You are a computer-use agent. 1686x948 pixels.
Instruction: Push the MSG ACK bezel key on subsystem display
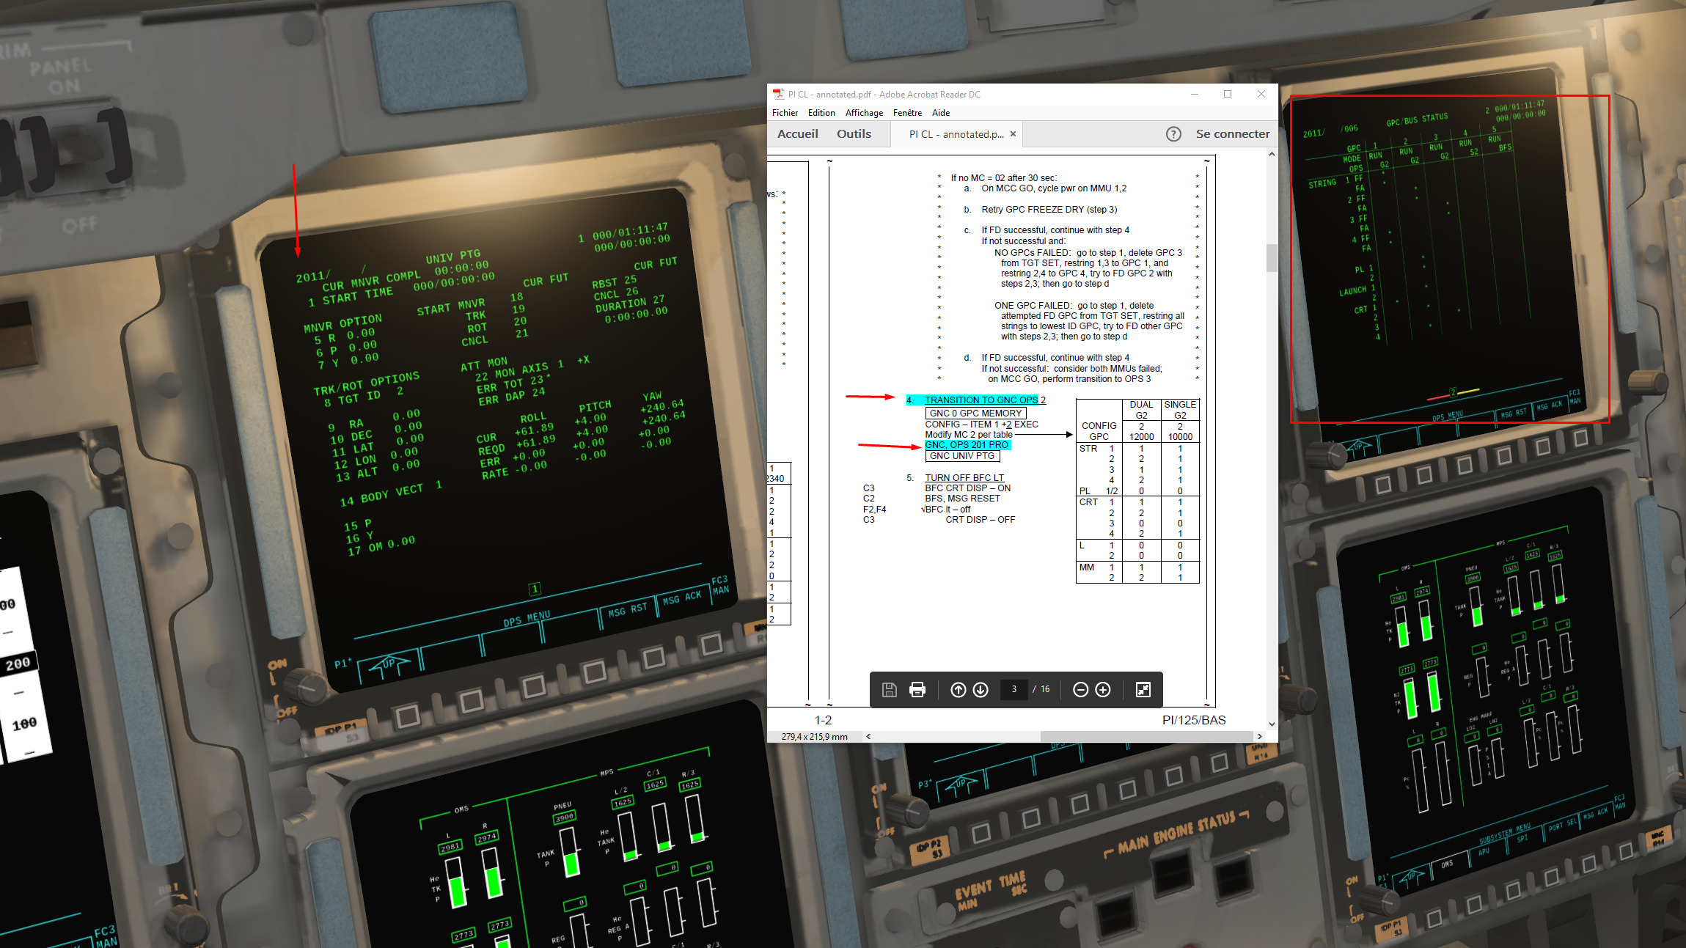1626,851
